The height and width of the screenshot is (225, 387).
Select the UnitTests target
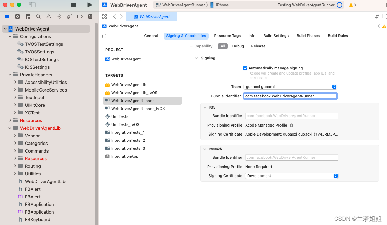117,116
